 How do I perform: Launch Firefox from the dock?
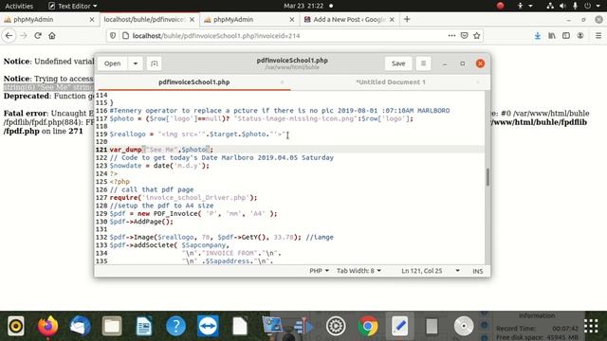[x=48, y=326]
